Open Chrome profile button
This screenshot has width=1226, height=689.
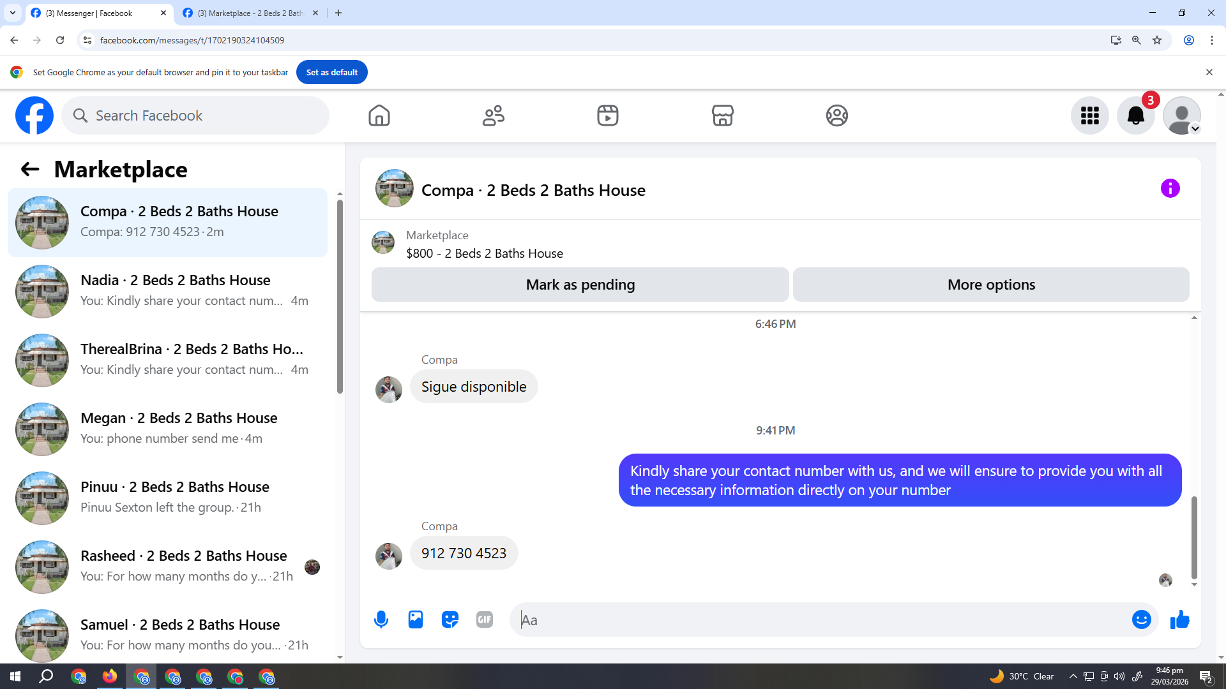pyautogui.click(x=1189, y=40)
